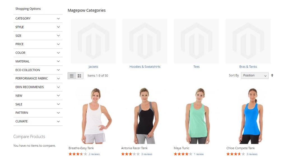Switch to grid view mode
The width and height of the screenshot is (295, 157).
tap(71, 76)
